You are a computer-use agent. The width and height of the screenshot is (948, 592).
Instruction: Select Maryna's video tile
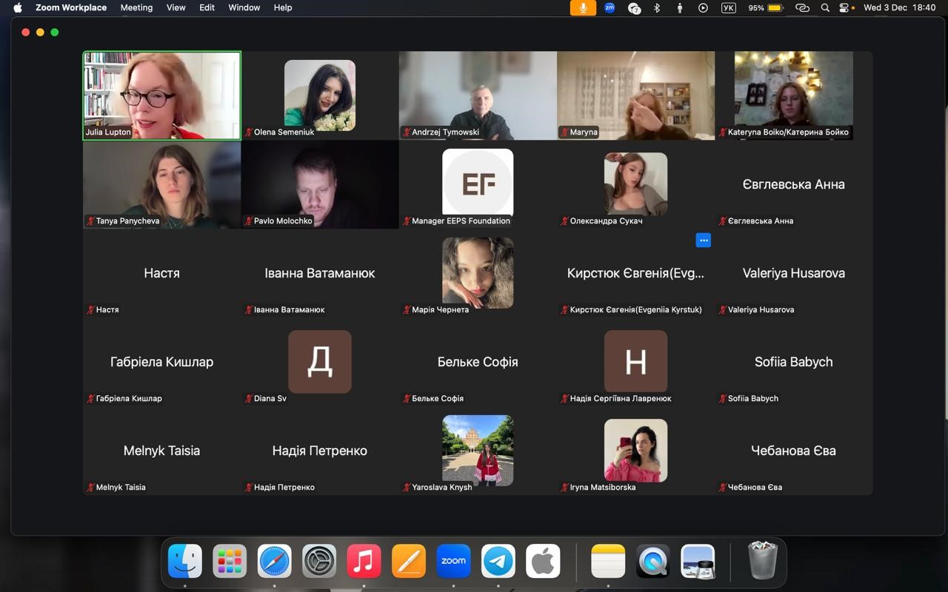pyautogui.click(x=635, y=95)
